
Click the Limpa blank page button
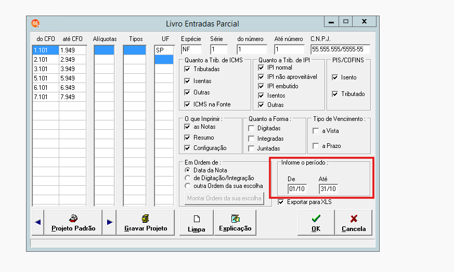point(196,223)
